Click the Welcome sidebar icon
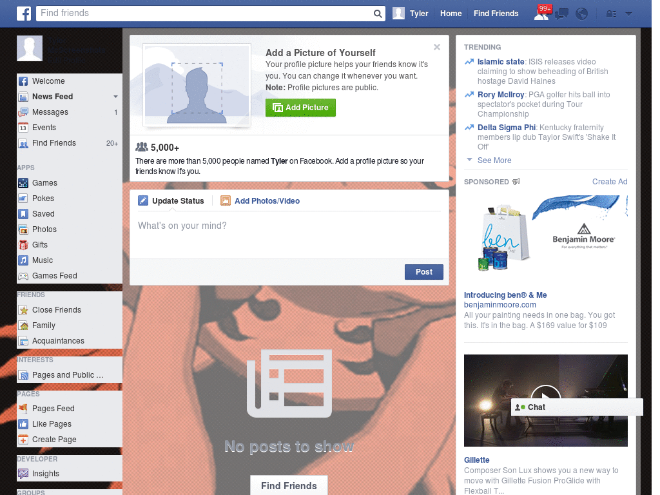This screenshot has height=495, width=660. tap(23, 81)
